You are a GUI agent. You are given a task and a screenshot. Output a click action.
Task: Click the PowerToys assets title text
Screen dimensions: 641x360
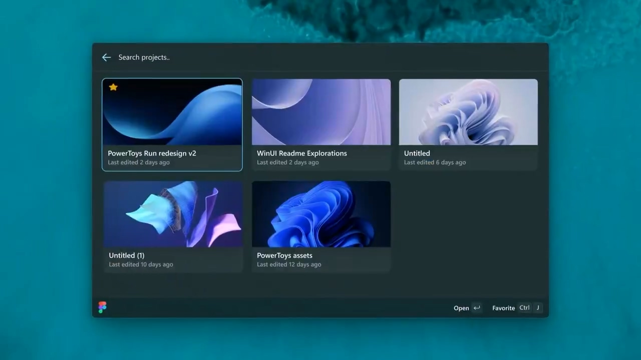click(x=284, y=255)
